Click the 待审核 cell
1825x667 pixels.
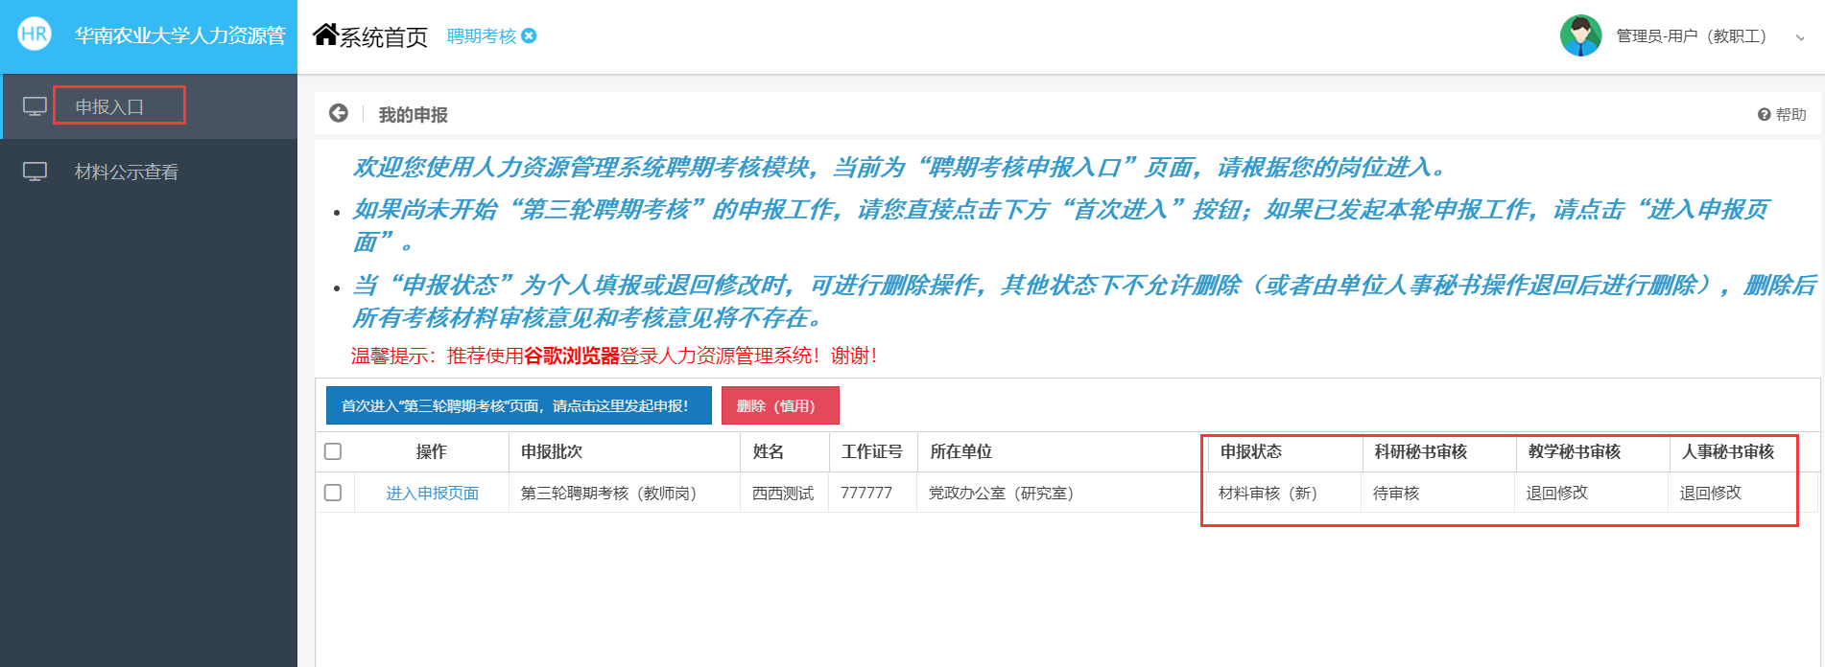tap(1396, 493)
